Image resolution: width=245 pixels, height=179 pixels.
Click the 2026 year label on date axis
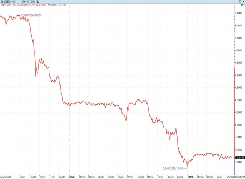point(190,177)
